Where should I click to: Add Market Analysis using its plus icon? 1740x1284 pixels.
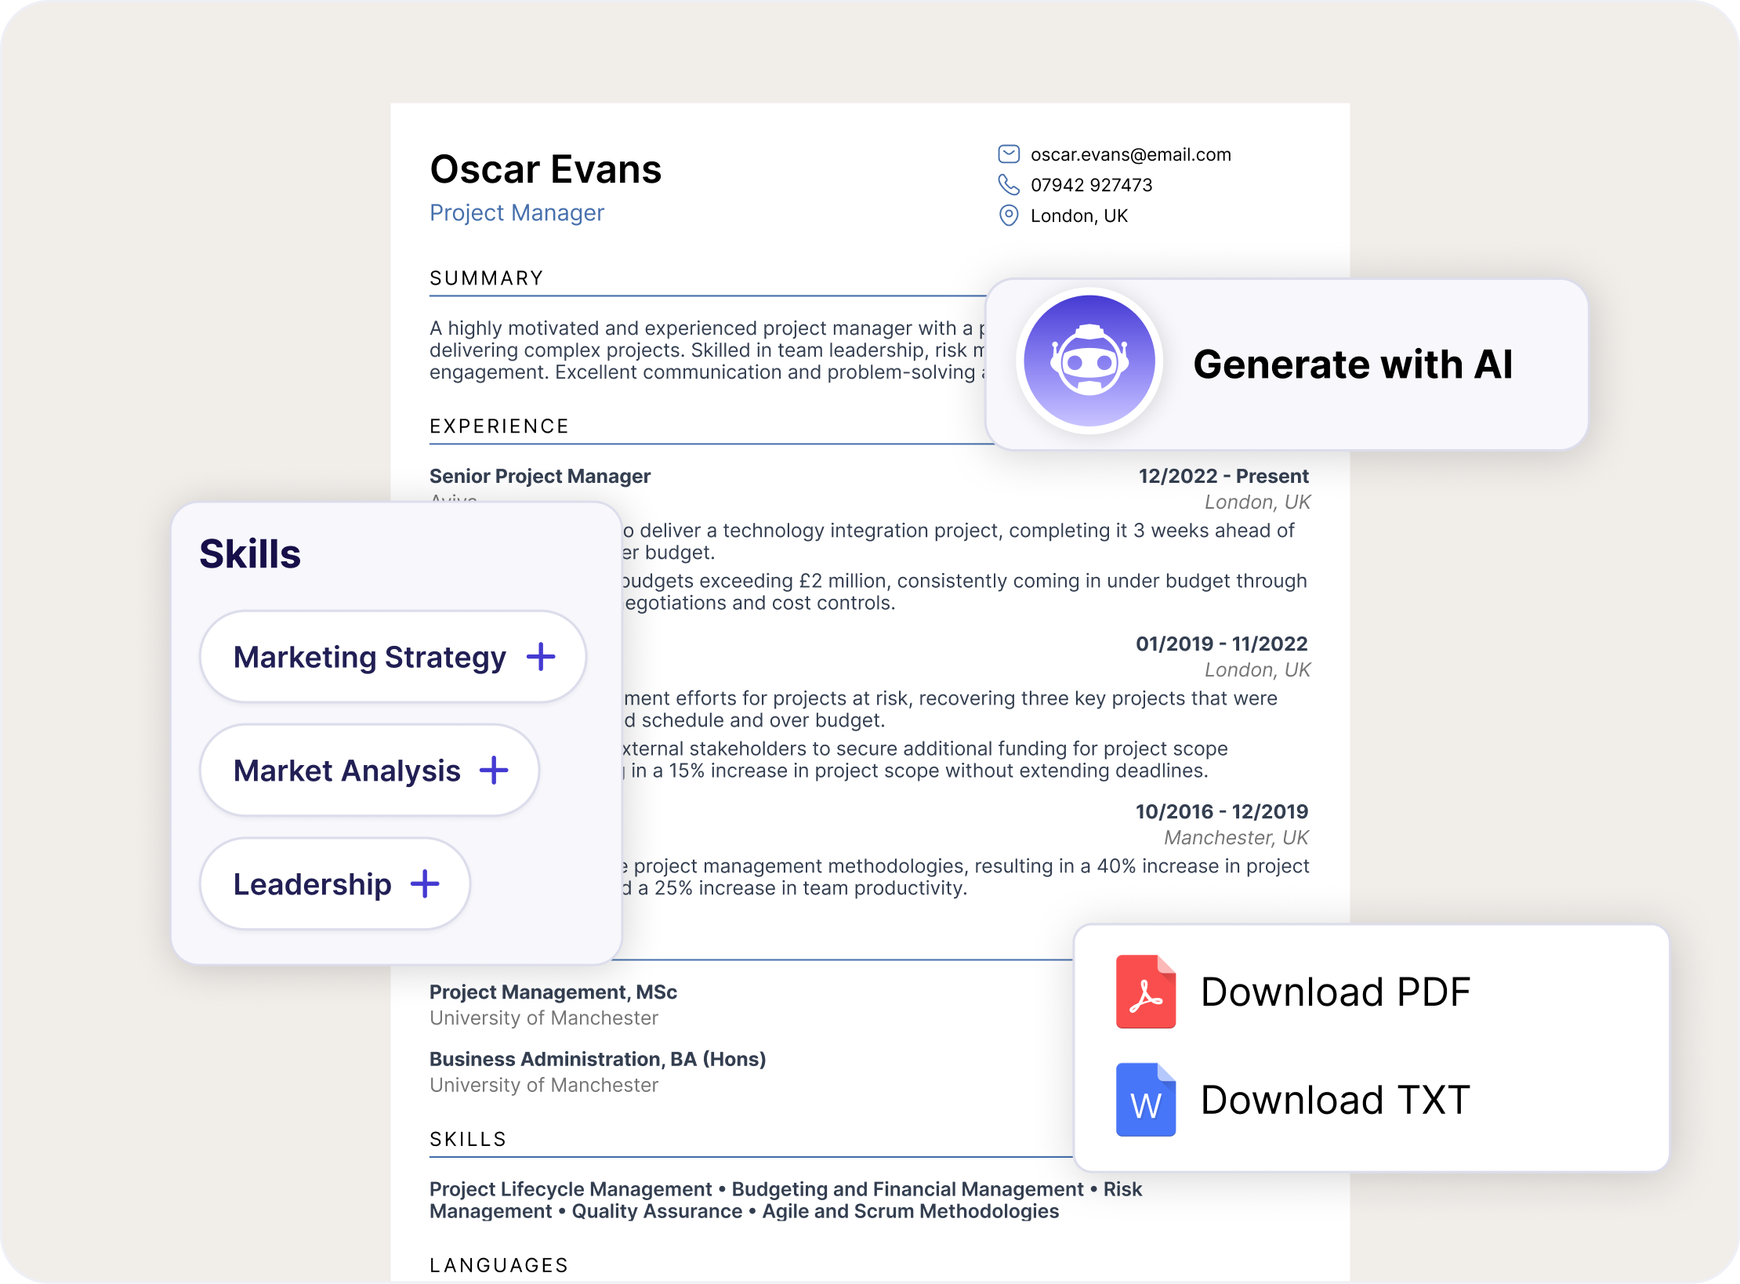(x=494, y=771)
